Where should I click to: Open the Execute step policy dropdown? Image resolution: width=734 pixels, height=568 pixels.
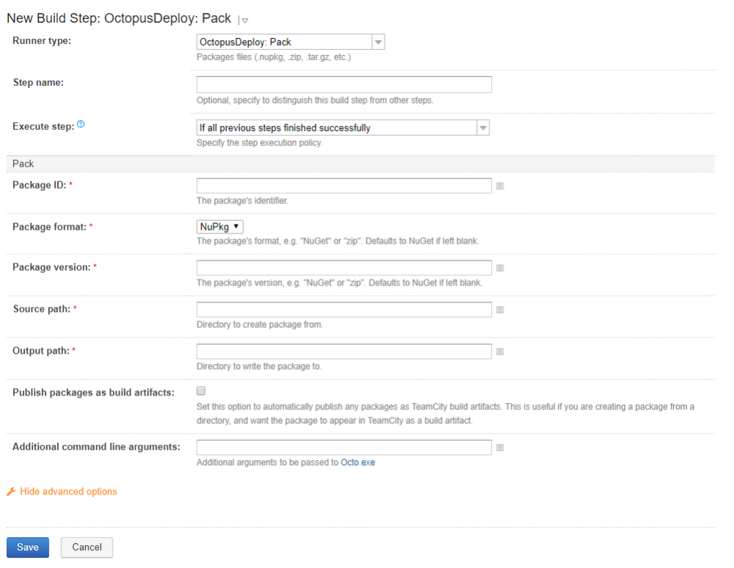tap(482, 128)
